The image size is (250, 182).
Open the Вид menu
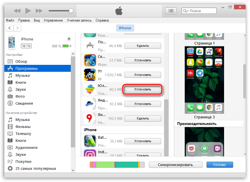click(37, 20)
